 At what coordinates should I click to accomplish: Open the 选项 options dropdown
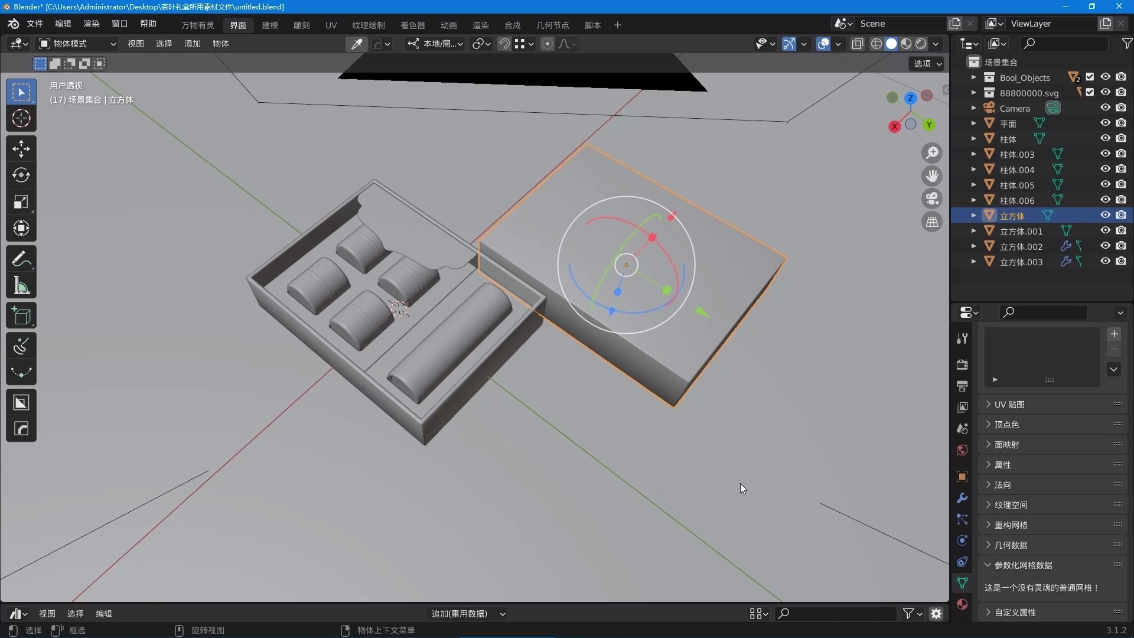coord(926,64)
